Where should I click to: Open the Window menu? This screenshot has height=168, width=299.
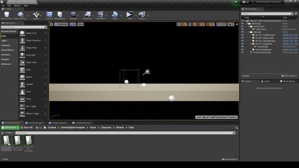coord(17,6)
